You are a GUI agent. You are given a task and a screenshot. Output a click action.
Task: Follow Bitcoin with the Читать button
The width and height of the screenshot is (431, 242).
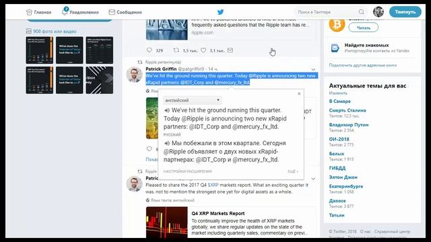click(x=363, y=28)
